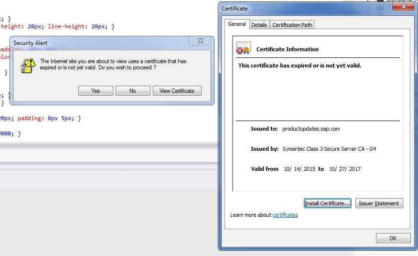Viewport: 418px width, 256px height.
Task: Click the invalid certificate icon
Action: coord(243,48)
